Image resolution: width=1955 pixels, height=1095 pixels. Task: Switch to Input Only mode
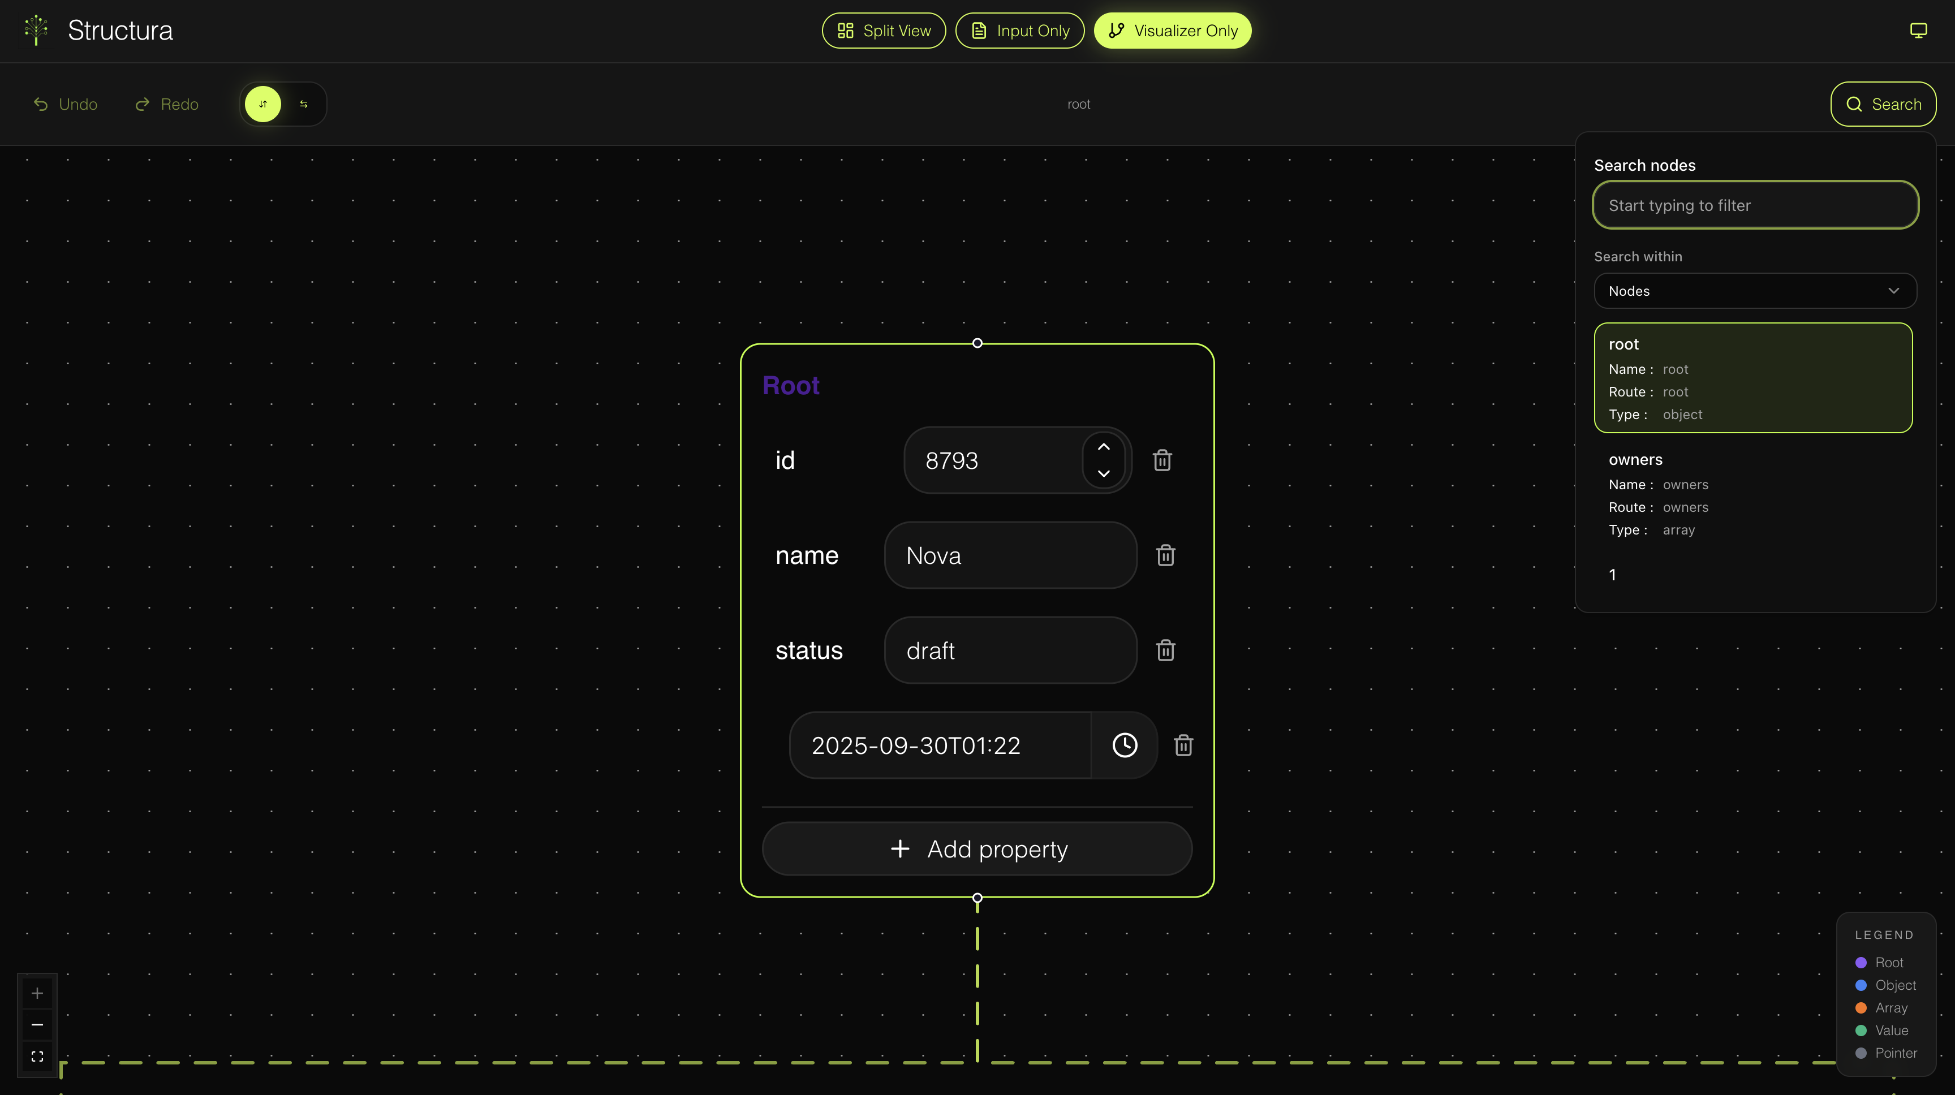[x=1019, y=31]
